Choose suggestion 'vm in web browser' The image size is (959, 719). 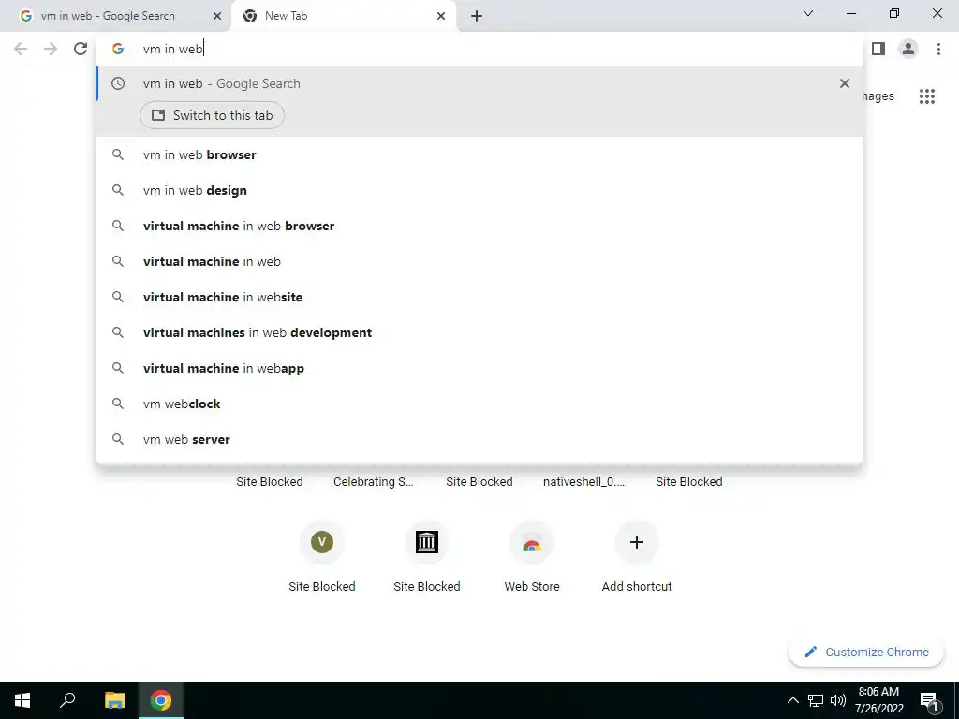click(x=479, y=154)
